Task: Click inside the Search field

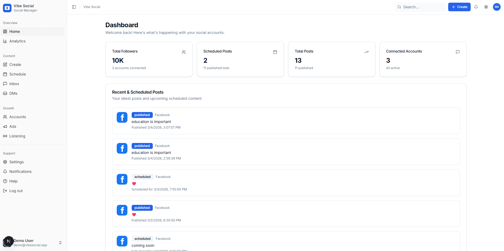Action: pos(421,7)
